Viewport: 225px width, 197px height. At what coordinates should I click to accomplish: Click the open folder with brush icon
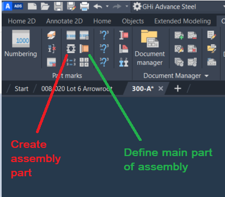(212, 49)
